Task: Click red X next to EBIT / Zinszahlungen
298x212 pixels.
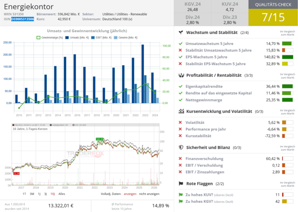Action: (x=180, y=172)
